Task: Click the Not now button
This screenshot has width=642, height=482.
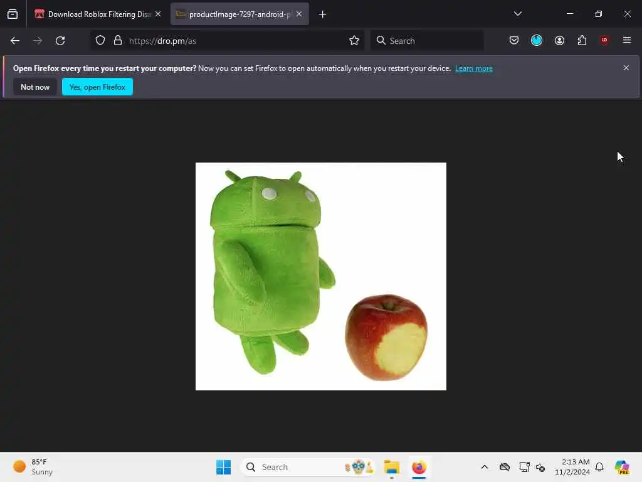Action: click(x=35, y=87)
